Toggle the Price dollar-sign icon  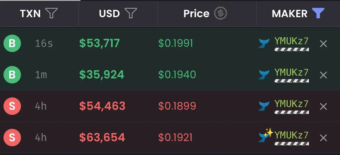click(x=221, y=13)
